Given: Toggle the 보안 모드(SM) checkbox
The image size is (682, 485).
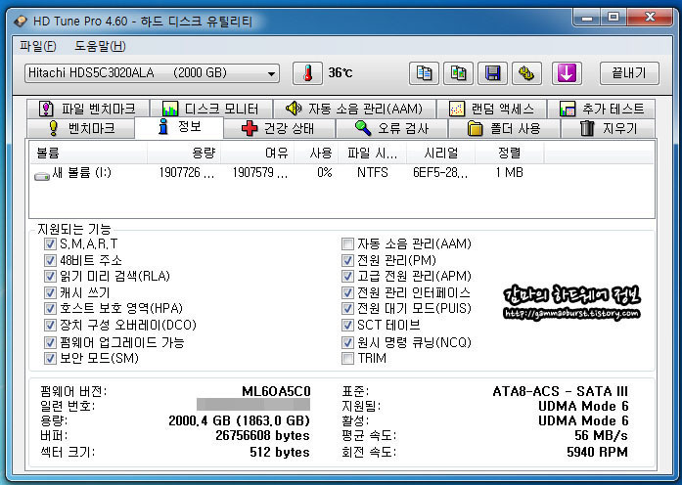Looking at the screenshot, I should [50, 359].
